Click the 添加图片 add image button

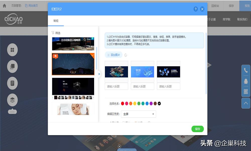pyautogui.click(x=113, y=55)
